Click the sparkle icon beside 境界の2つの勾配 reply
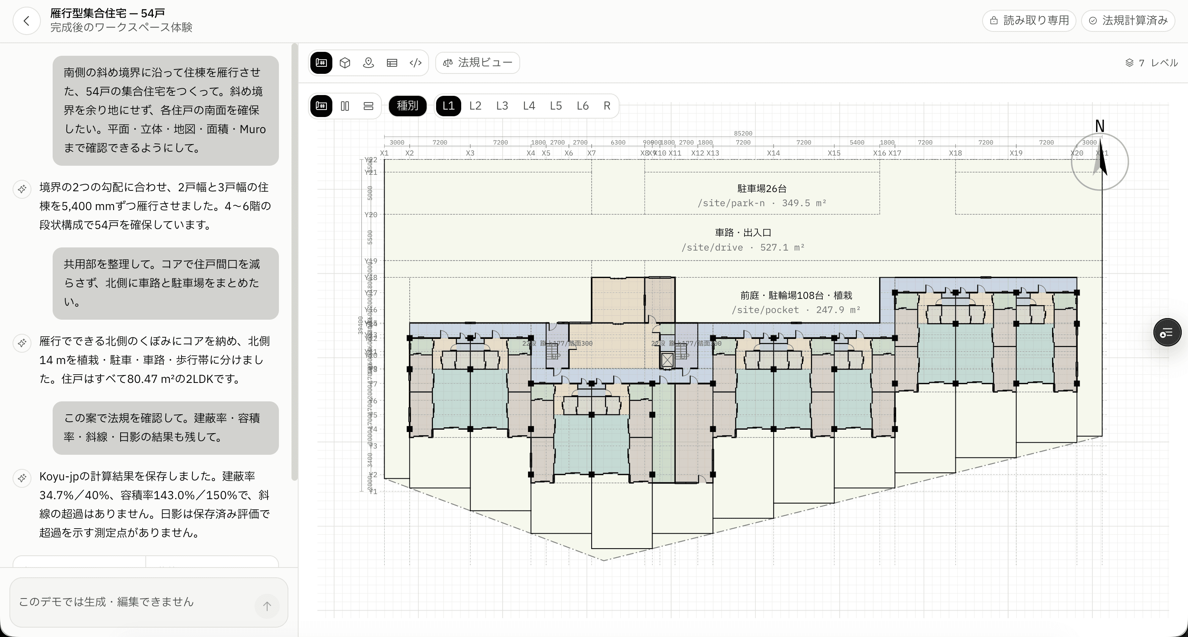This screenshot has height=637, width=1188. [22, 189]
